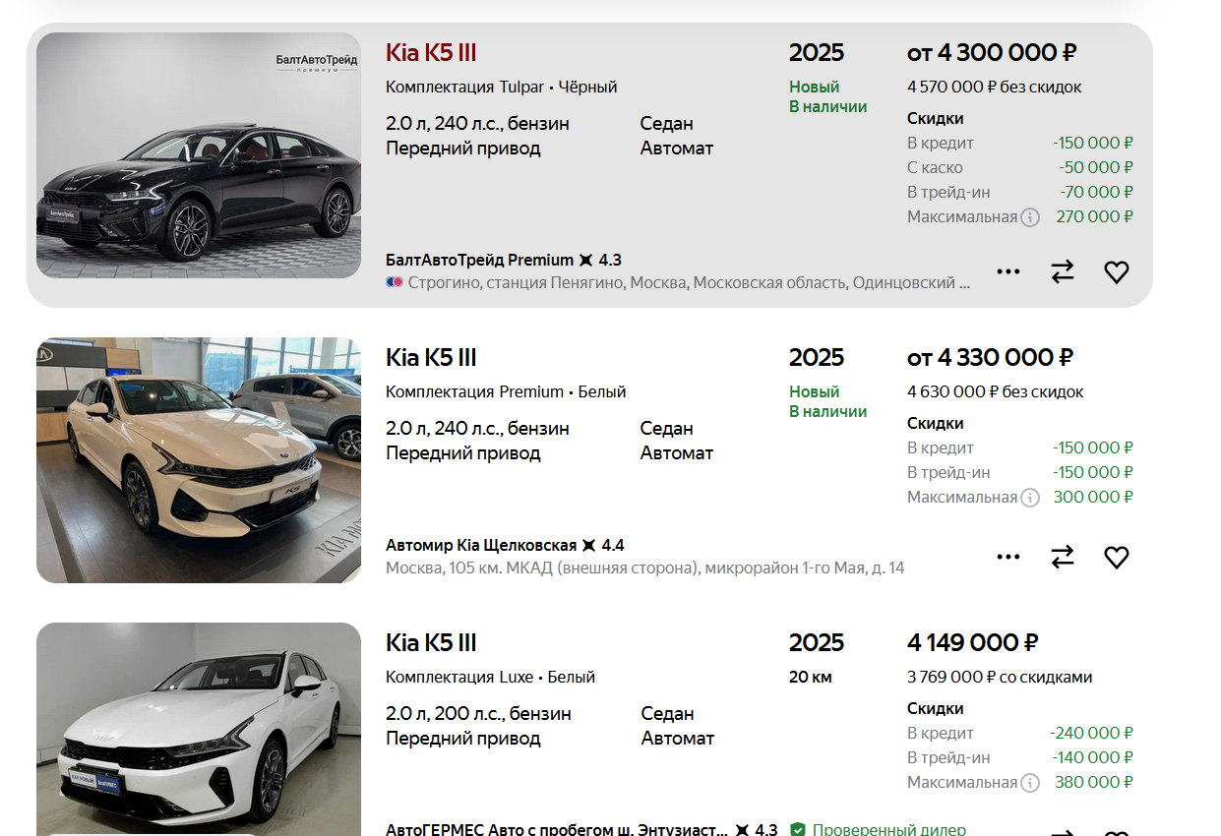Open Автомир Kia Щелковская dealer name
The image size is (1221, 836).
481,546
